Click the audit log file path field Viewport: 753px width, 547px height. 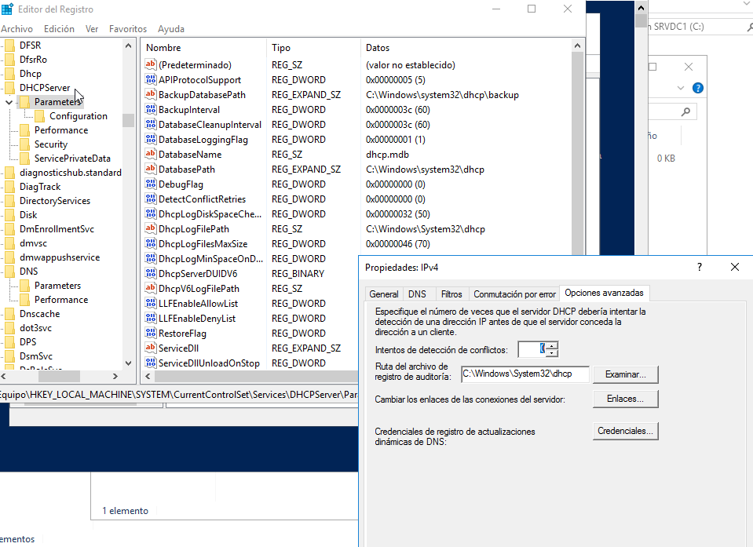525,375
